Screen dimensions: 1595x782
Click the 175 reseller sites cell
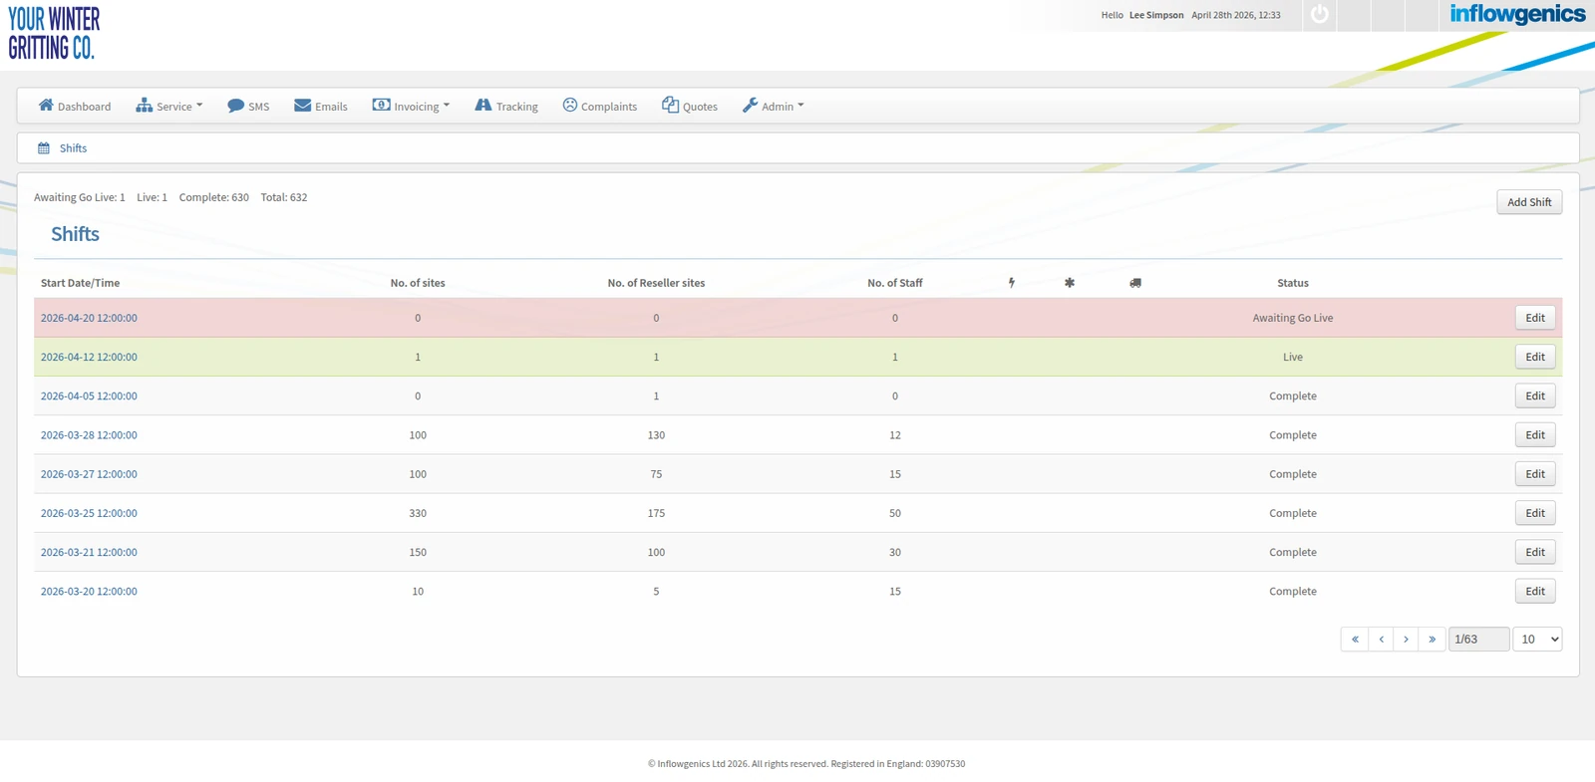tap(656, 513)
